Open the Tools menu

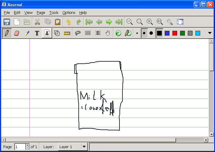(x=54, y=13)
